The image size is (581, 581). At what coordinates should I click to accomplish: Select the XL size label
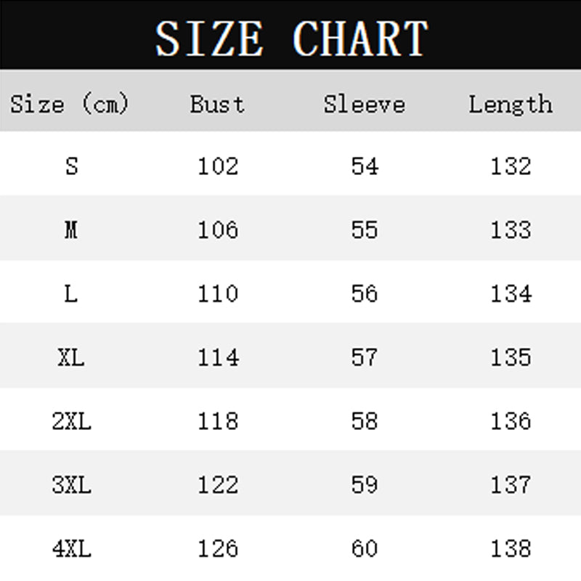point(71,357)
